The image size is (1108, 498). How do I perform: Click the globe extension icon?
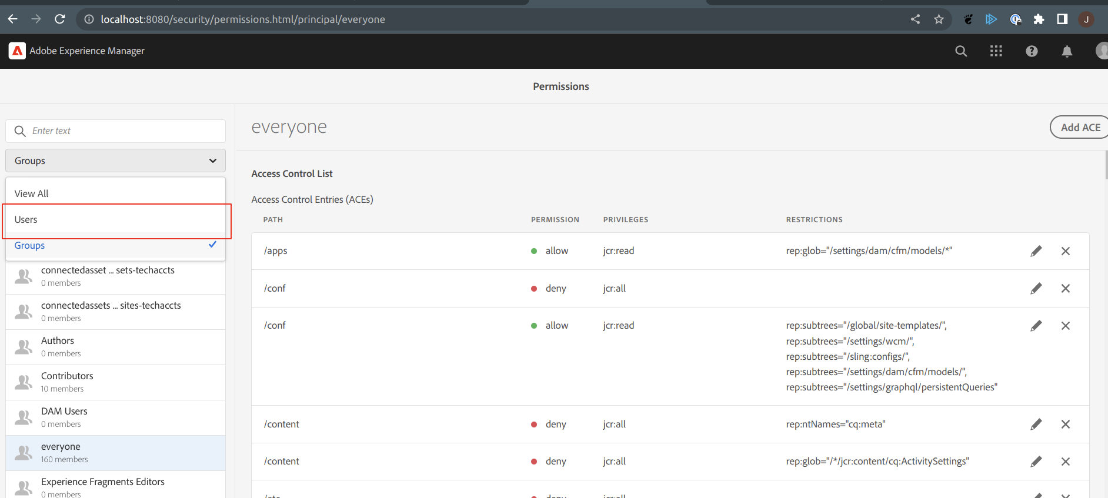tap(1015, 19)
